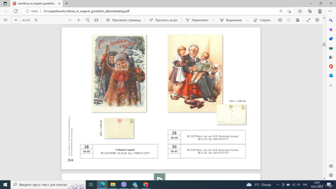This screenshot has height=189, width=336.
Task: Open PDF viewer settings gear
Action: (317, 20)
